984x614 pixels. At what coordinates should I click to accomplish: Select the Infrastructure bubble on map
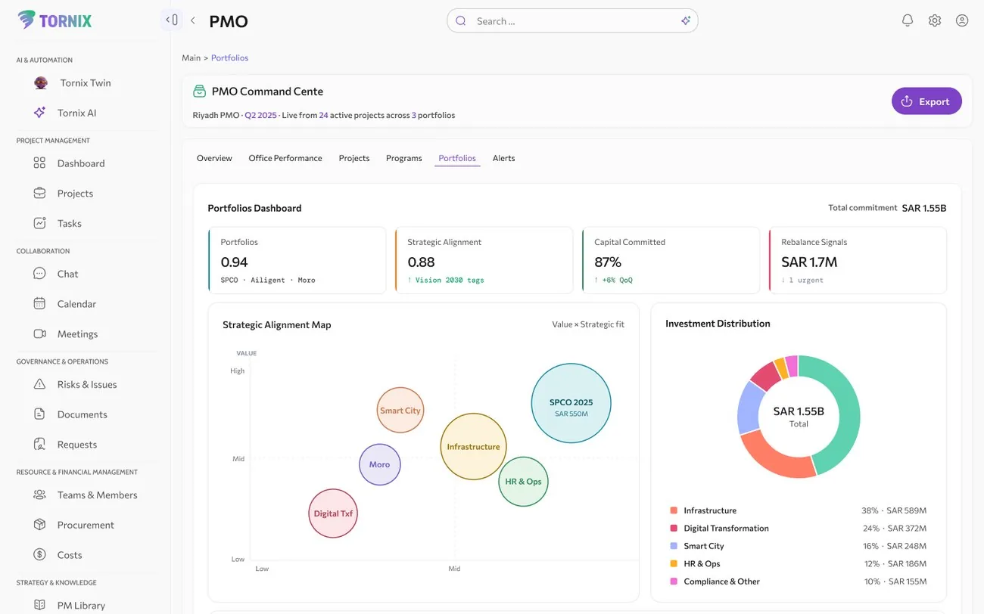click(x=473, y=446)
